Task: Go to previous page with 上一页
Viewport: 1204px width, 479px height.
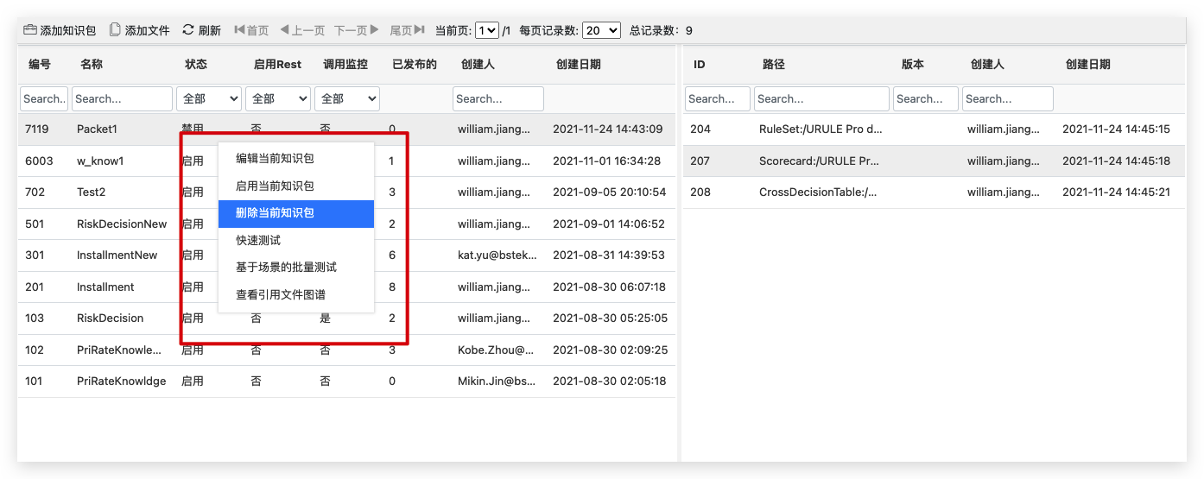Action: point(301,30)
